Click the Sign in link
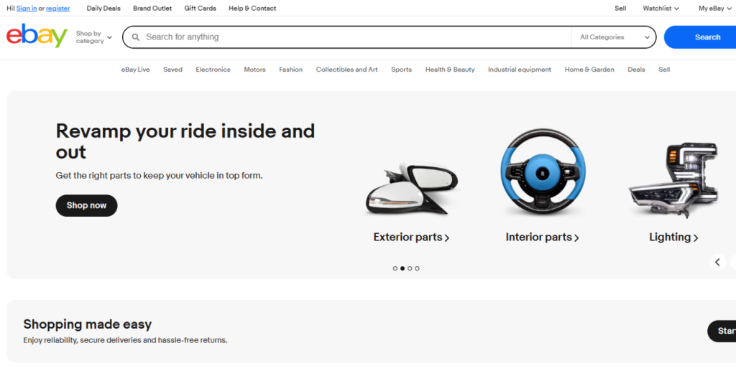This screenshot has height=371, width=736. (x=27, y=9)
